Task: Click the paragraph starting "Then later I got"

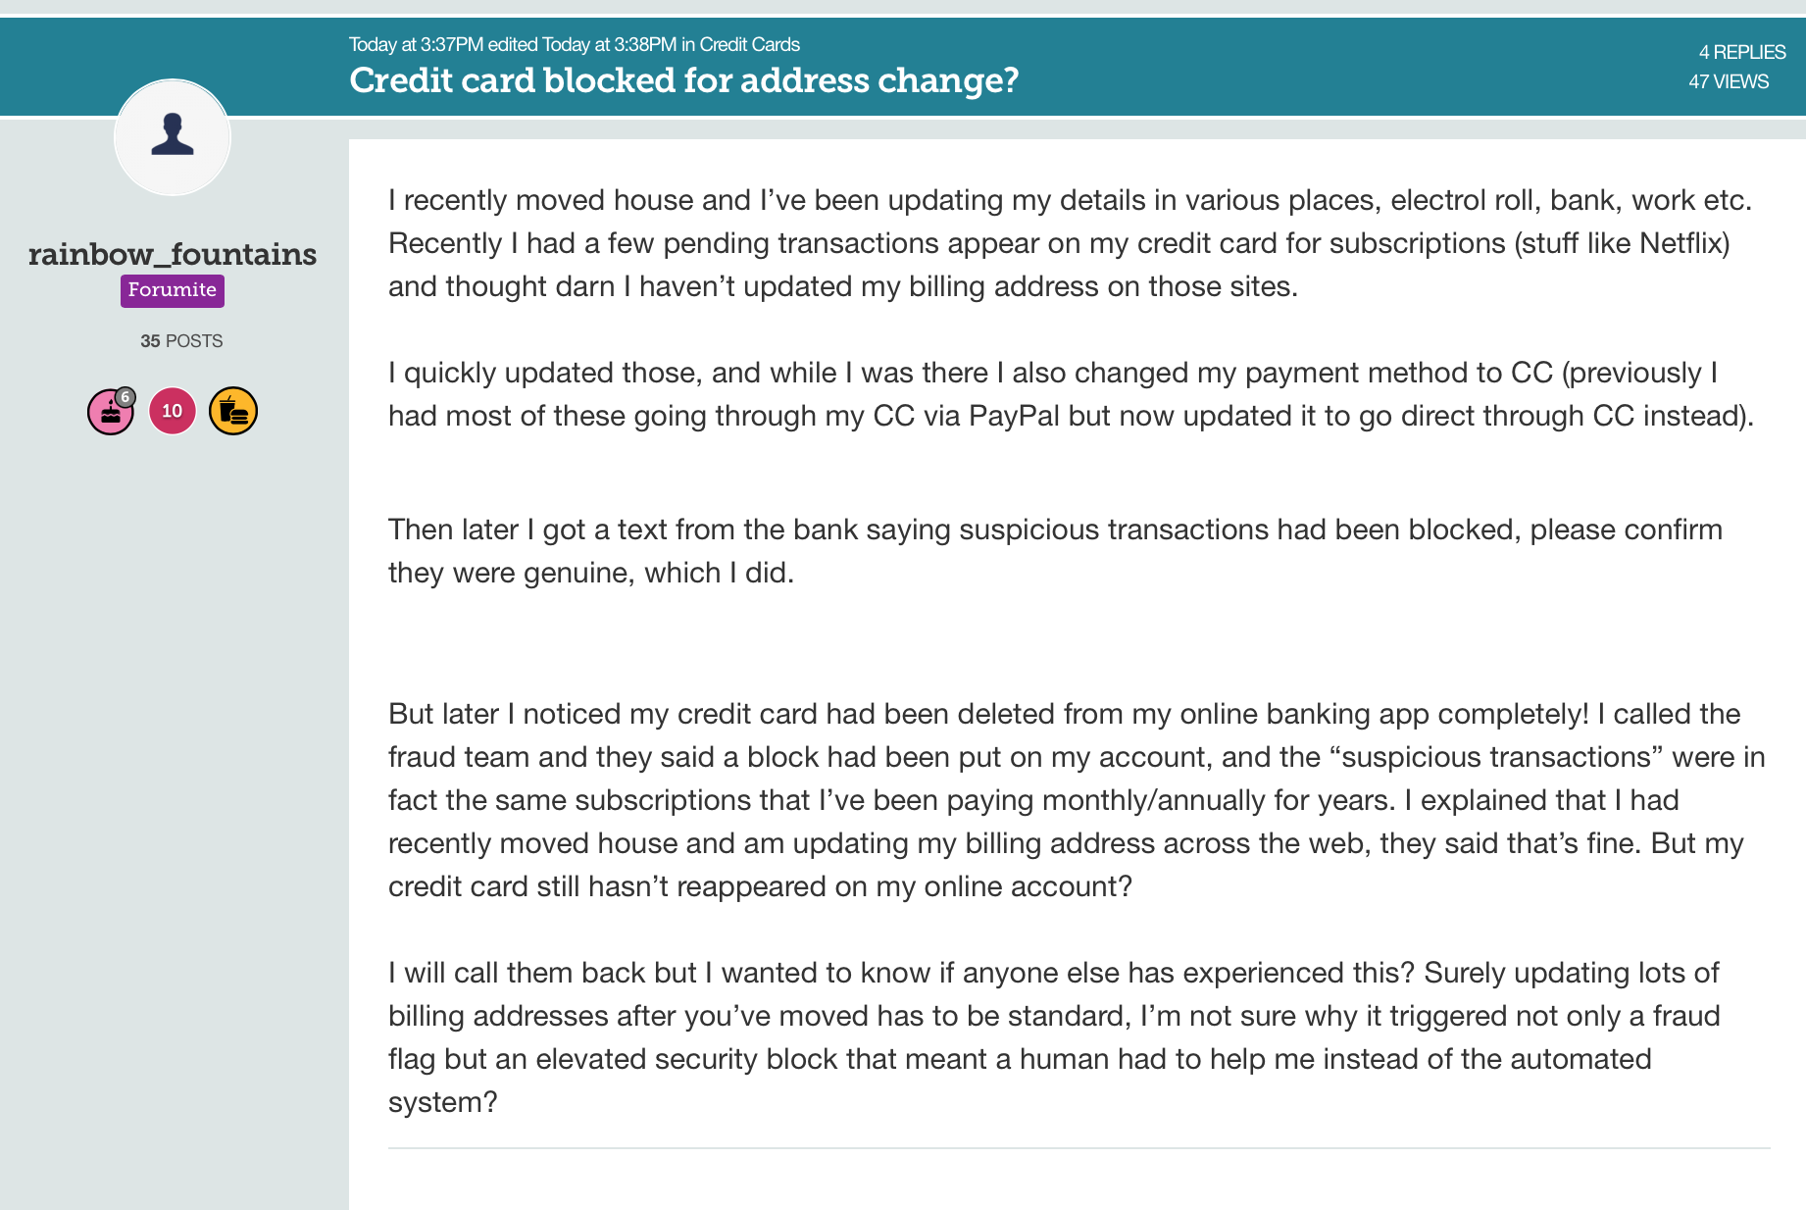Action: click(1055, 551)
